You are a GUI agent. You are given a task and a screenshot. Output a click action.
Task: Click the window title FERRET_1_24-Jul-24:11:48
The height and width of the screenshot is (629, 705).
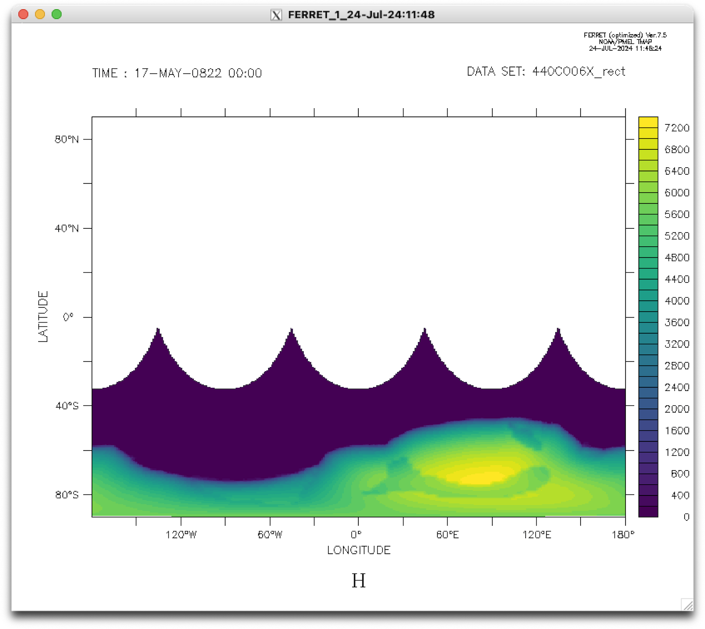click(x=361, y=15)
